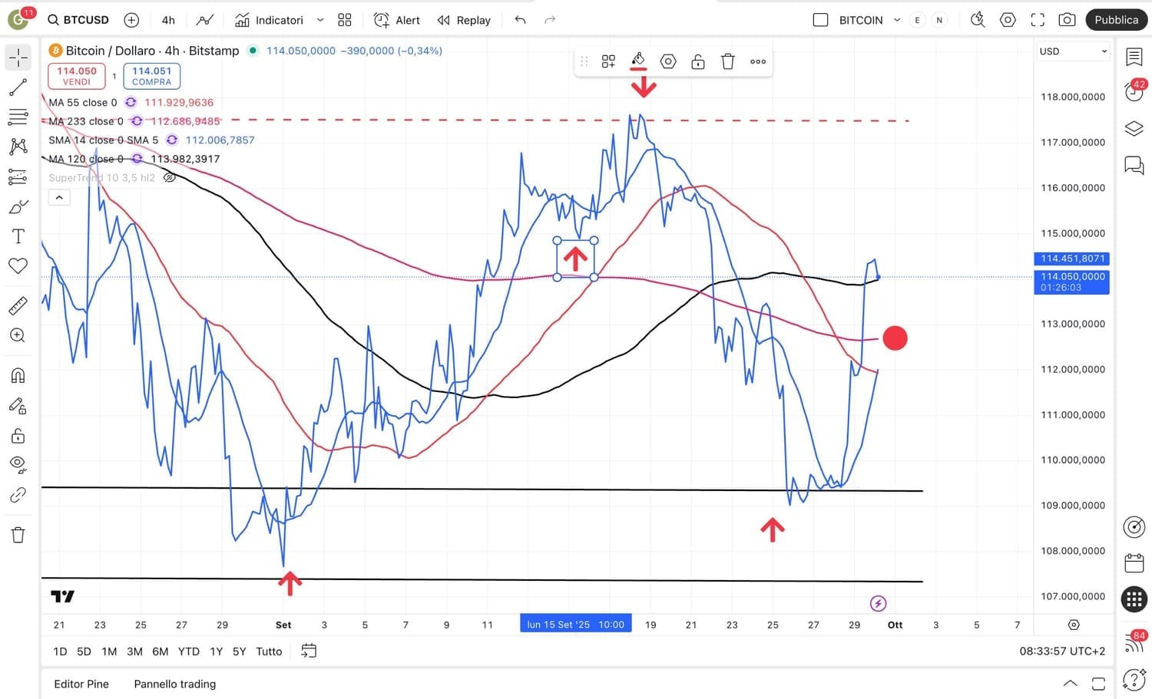Open the USD currency dropdown

(x=1072, y=51)
